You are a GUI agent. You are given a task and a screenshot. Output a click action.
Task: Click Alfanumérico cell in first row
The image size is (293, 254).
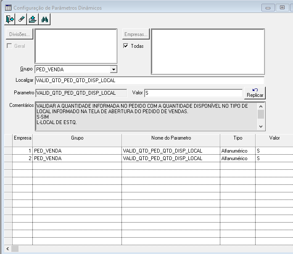(238, 151)
